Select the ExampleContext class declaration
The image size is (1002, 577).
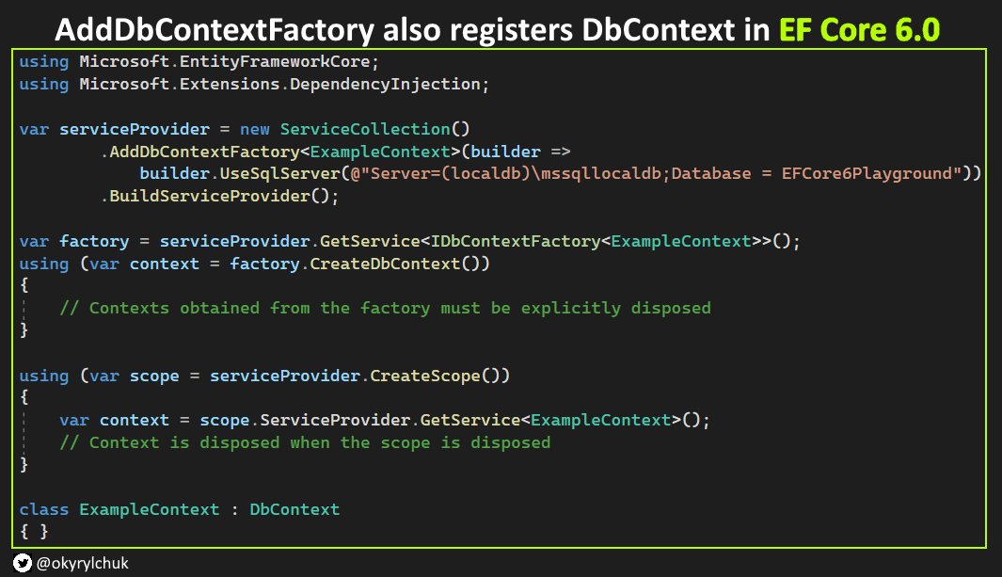[x=148, y=509]
